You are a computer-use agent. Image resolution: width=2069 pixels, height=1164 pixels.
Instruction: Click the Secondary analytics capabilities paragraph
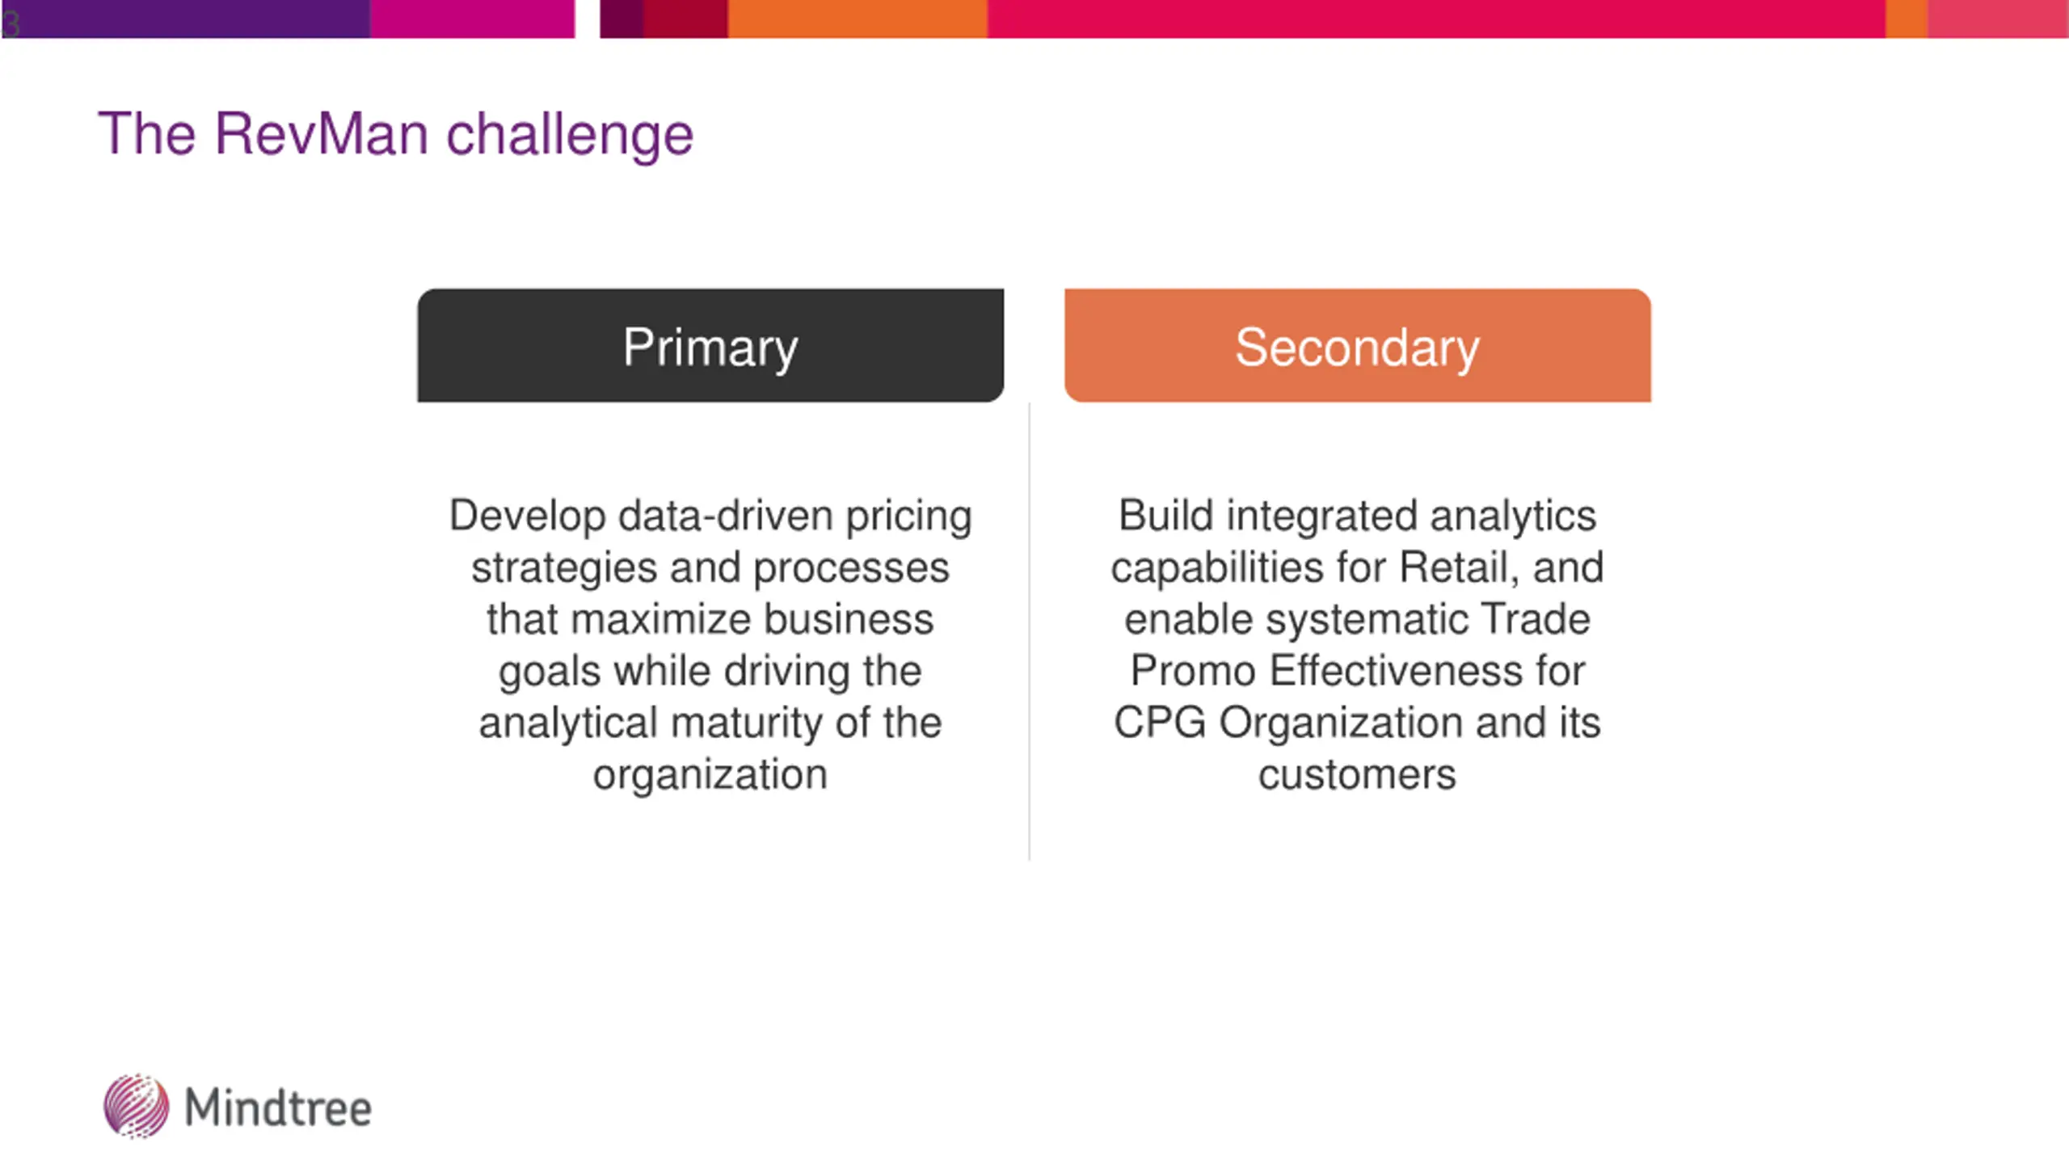click(1358, 644)
